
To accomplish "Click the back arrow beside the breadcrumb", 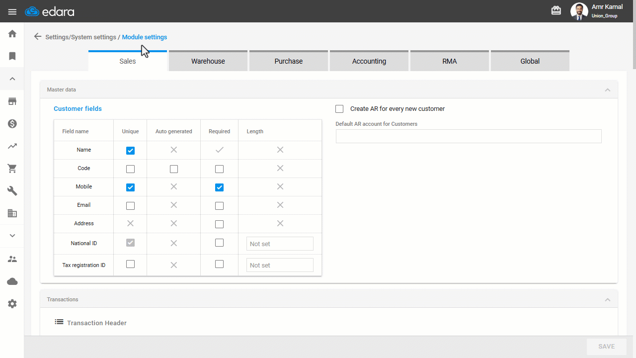I will coord(38,36).
